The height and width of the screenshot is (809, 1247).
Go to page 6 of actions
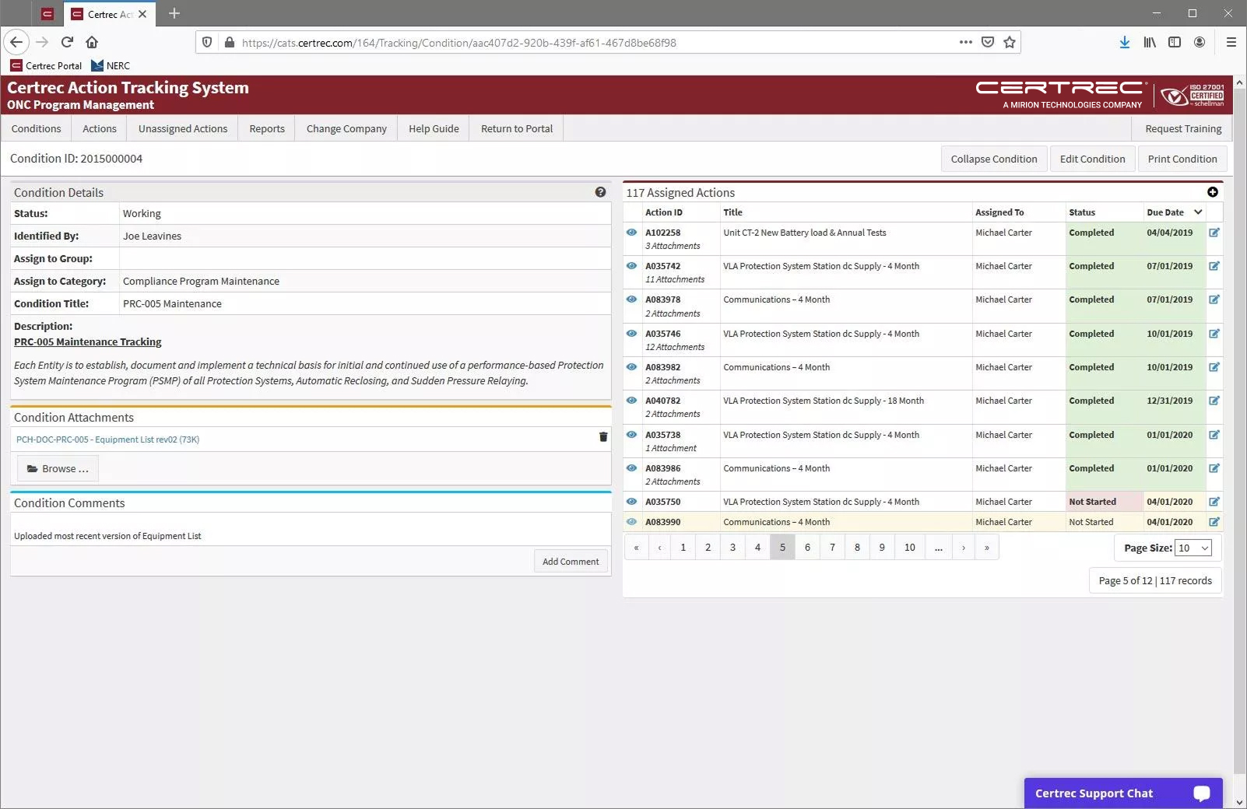(x=807, y=548)
